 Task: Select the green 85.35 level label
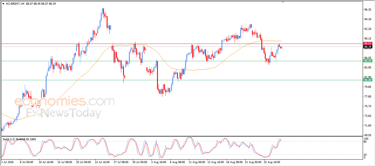coord(368,61)
